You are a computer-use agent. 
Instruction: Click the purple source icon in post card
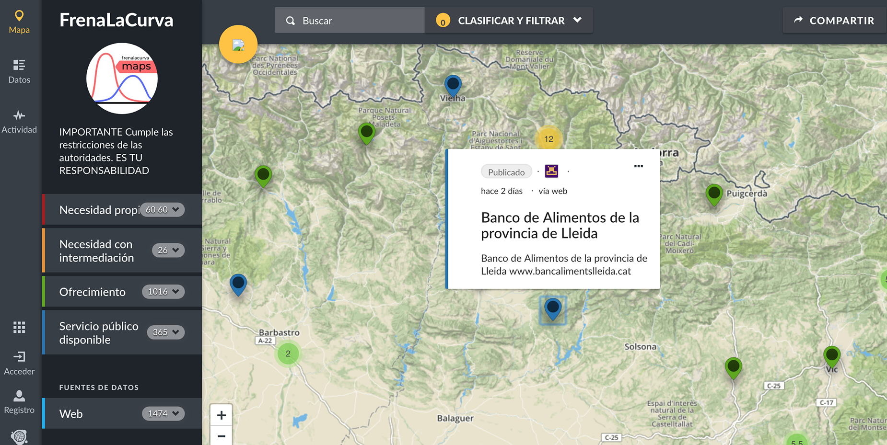[x=551, y=171]
